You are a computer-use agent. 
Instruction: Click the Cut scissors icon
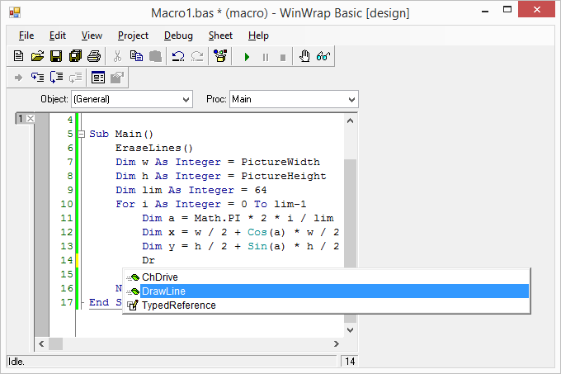point(117,56)
